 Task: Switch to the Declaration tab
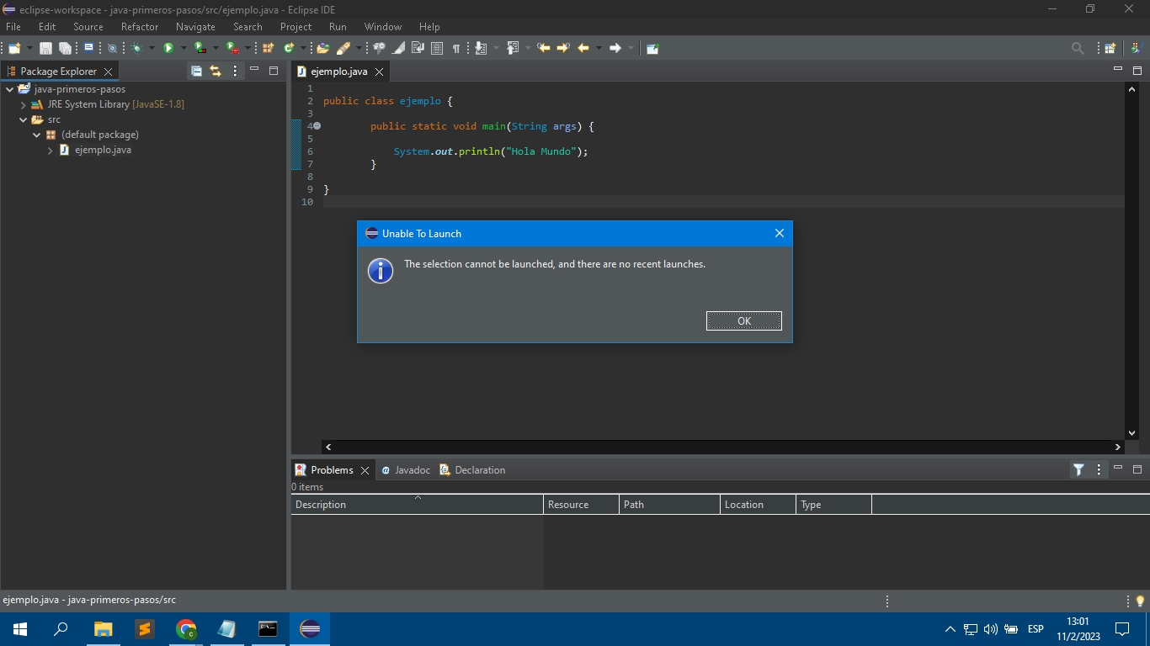pos(472,470)
